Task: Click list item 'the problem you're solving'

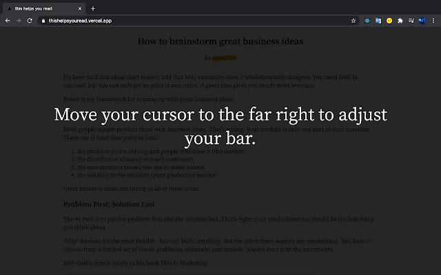Action: [x=161, y=151]
